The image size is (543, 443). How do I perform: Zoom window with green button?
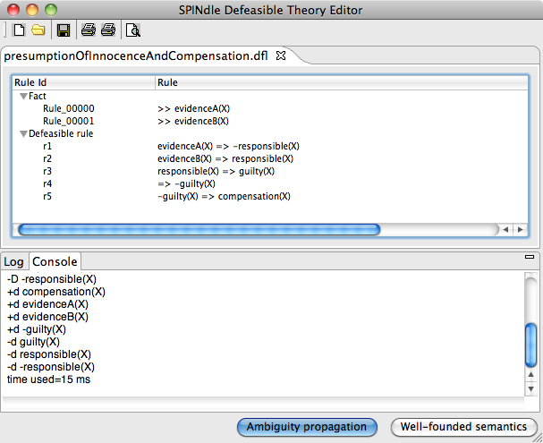coord(51,10)
